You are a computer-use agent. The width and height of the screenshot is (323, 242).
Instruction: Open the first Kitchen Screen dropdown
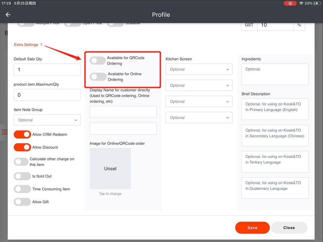199,69
